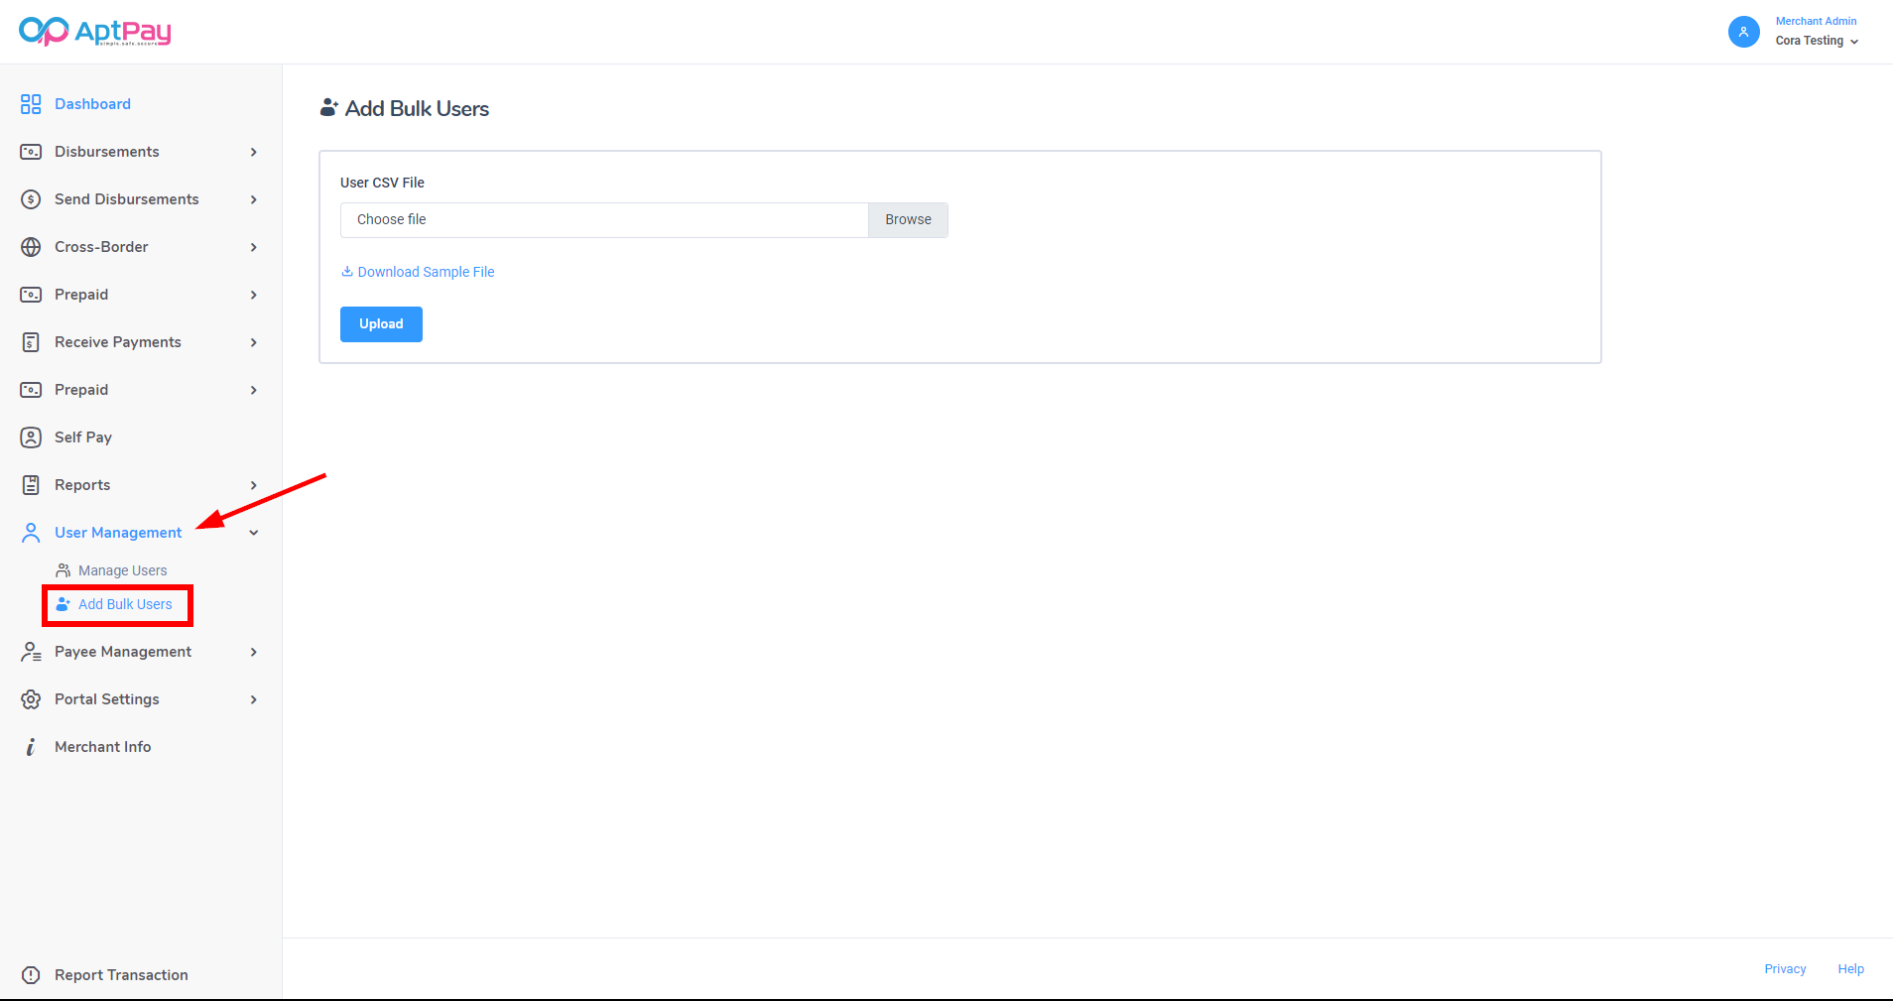Open the Receive Payments menu
This screenshot has width=1893, height=1001.
pyautogui.click(x=117, y=342)
